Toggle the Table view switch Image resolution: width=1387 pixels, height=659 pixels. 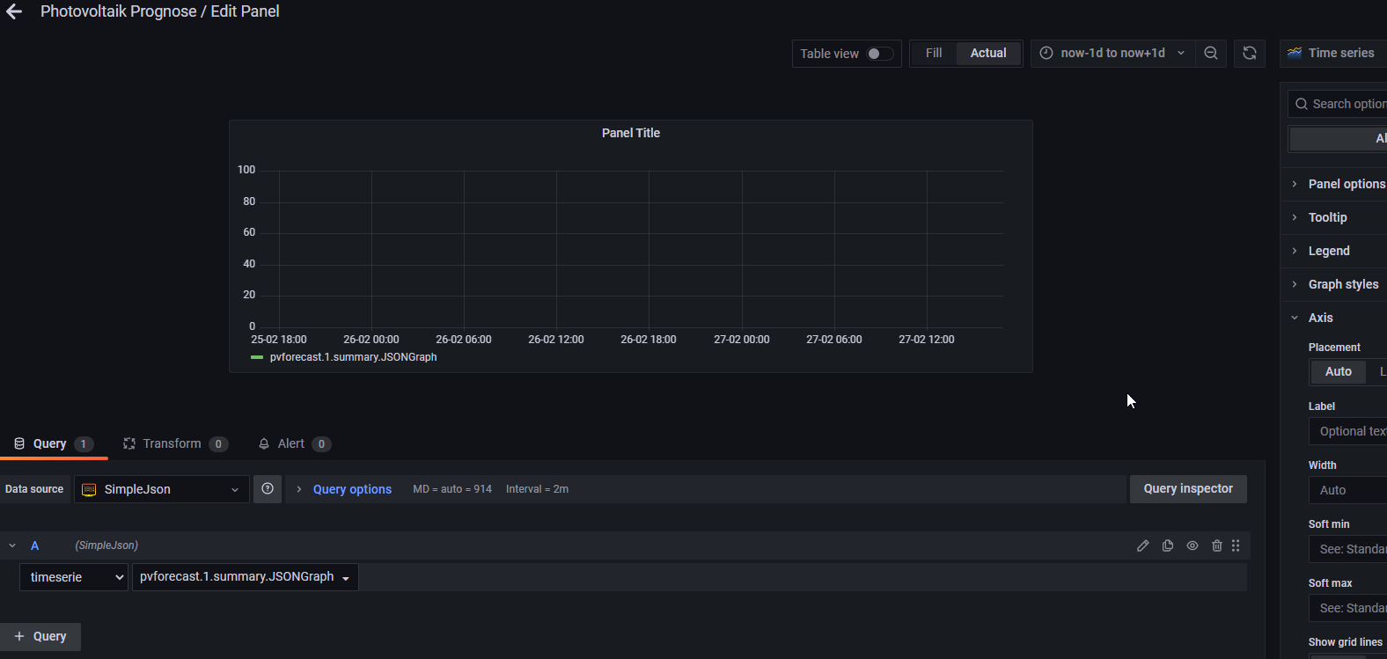coord(879,54)
